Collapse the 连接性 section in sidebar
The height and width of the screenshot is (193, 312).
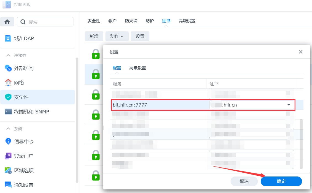coord(8,55)
